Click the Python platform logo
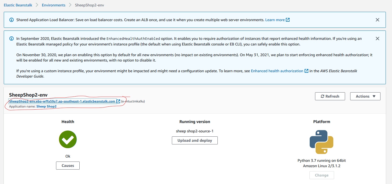Viewport: 392px width, 184px height. (x=321, y=142)
